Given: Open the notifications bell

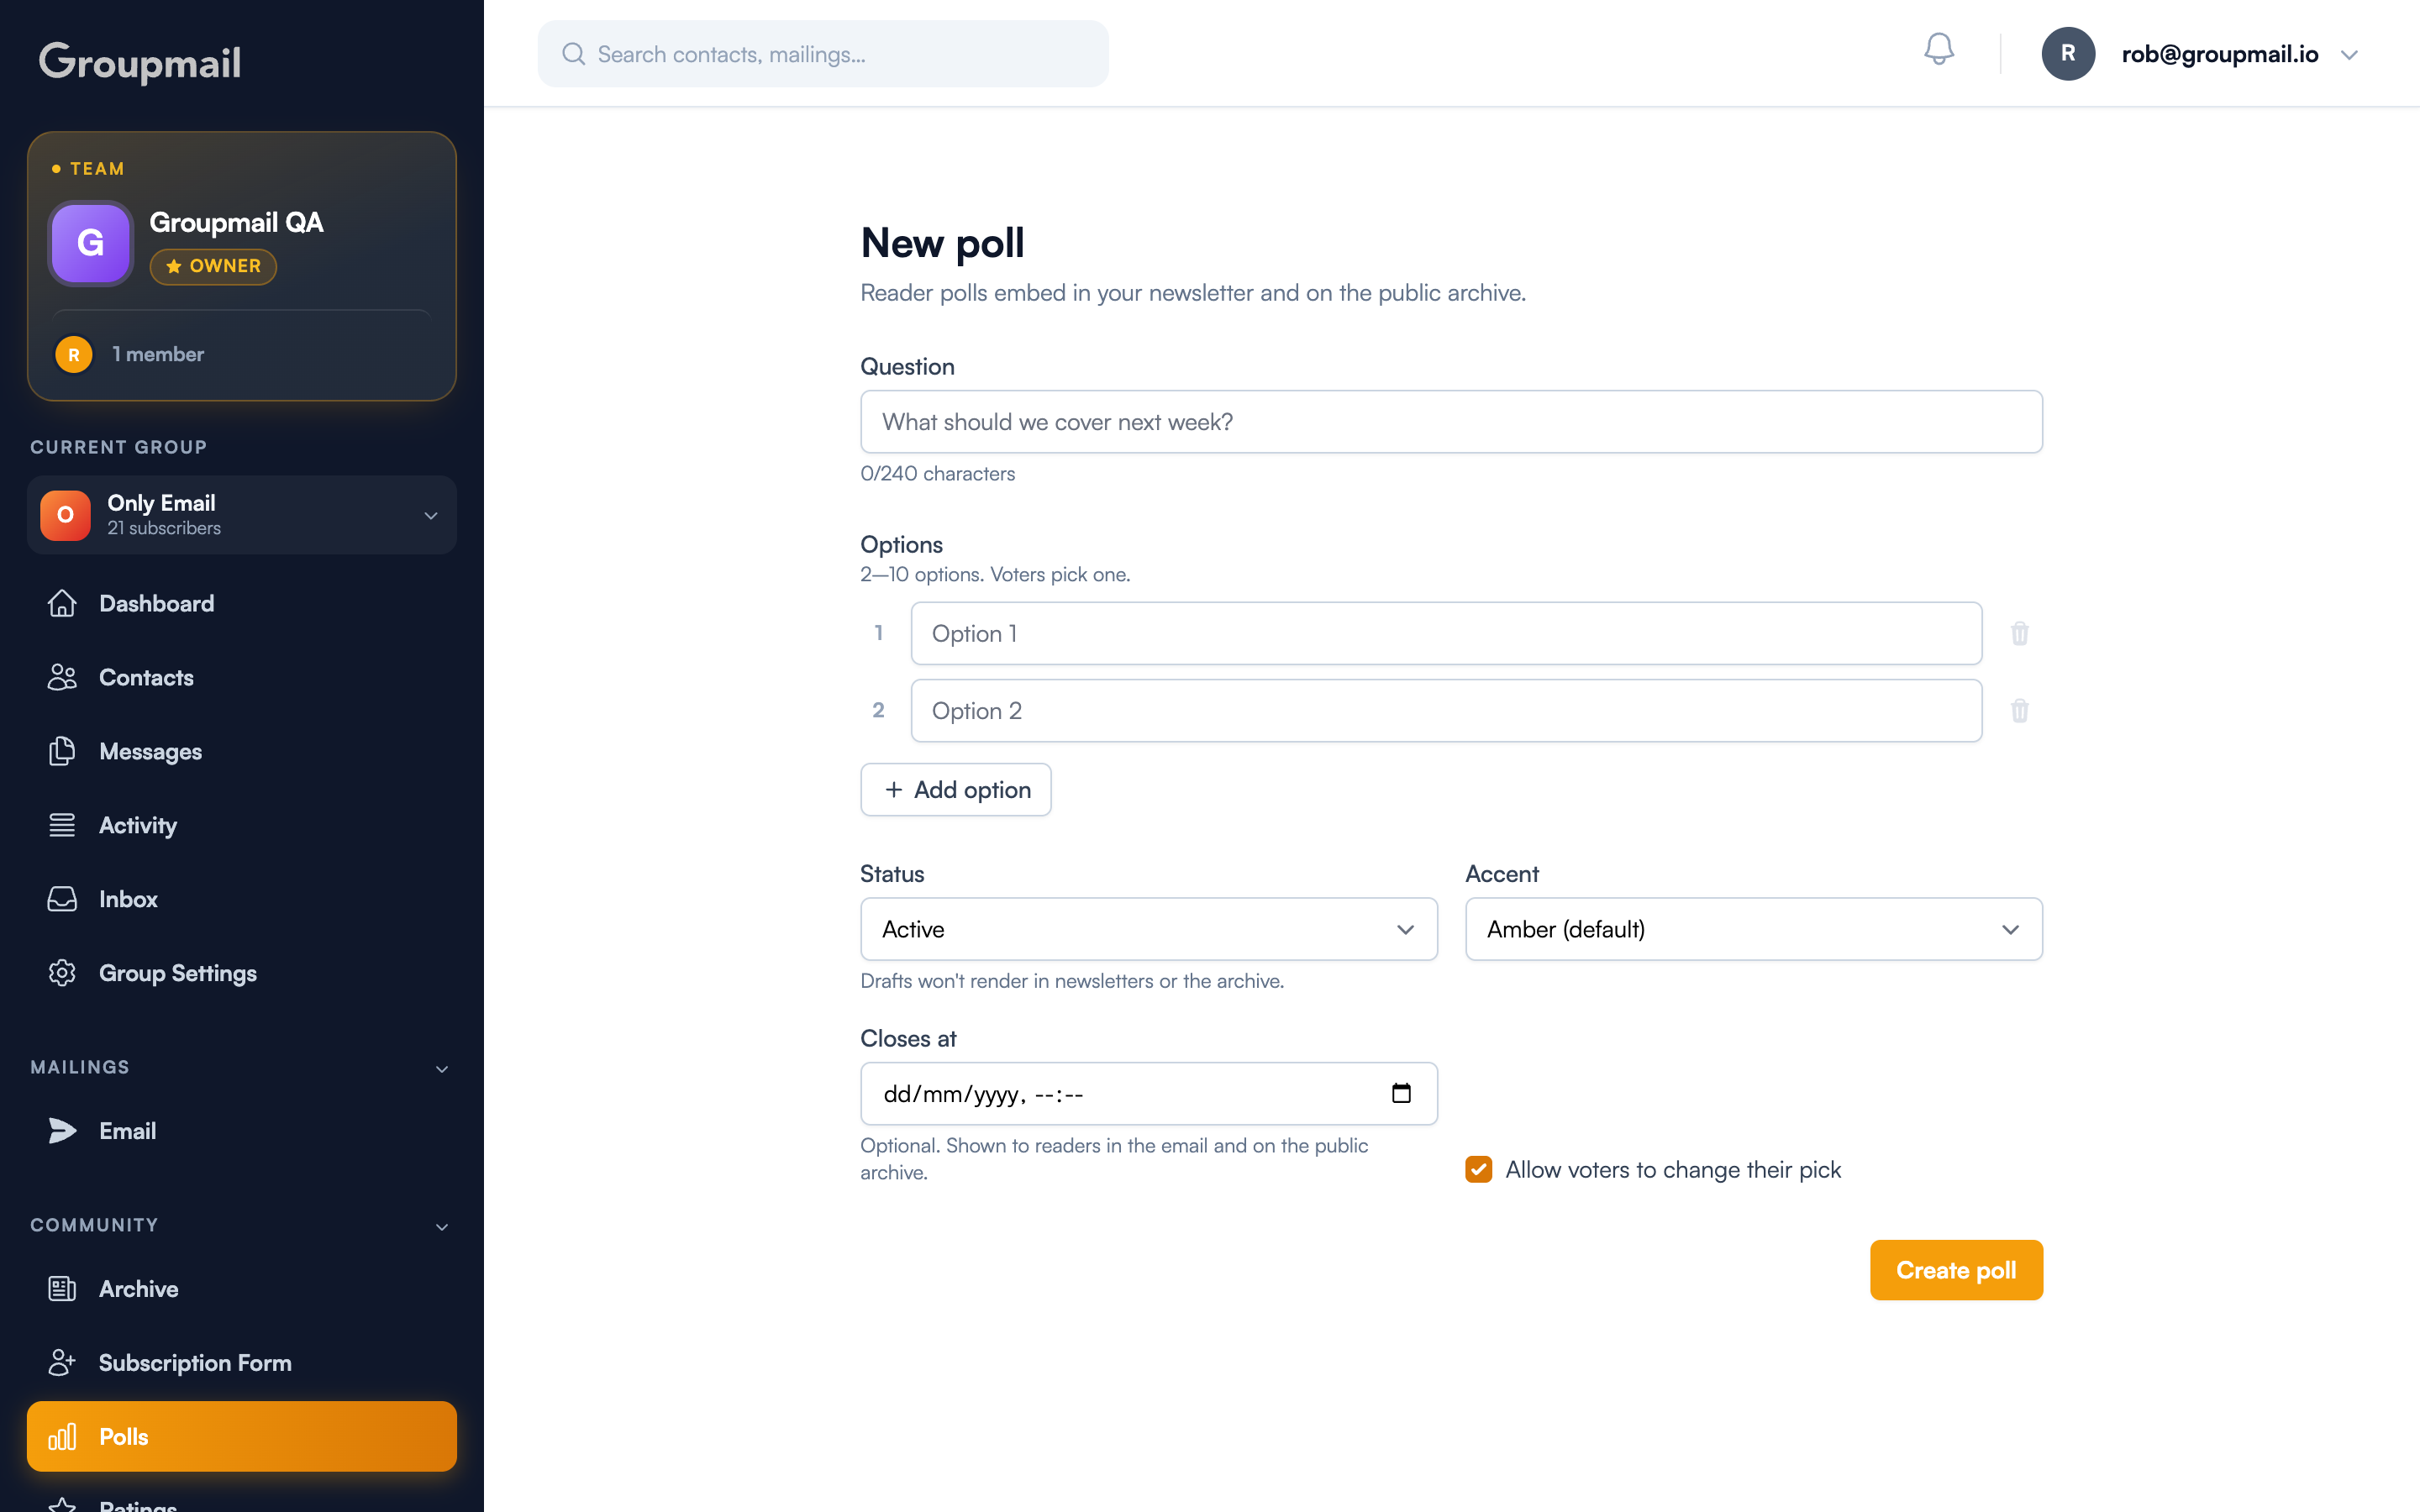Looking at the screenshot, I should pyautogui.click(x=1938, y=50).
